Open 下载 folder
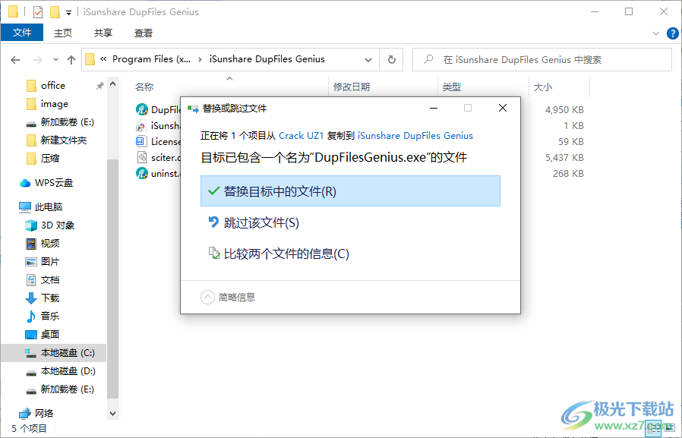The width and height of the screenshot is (682, 438). (x=49, y=298)
